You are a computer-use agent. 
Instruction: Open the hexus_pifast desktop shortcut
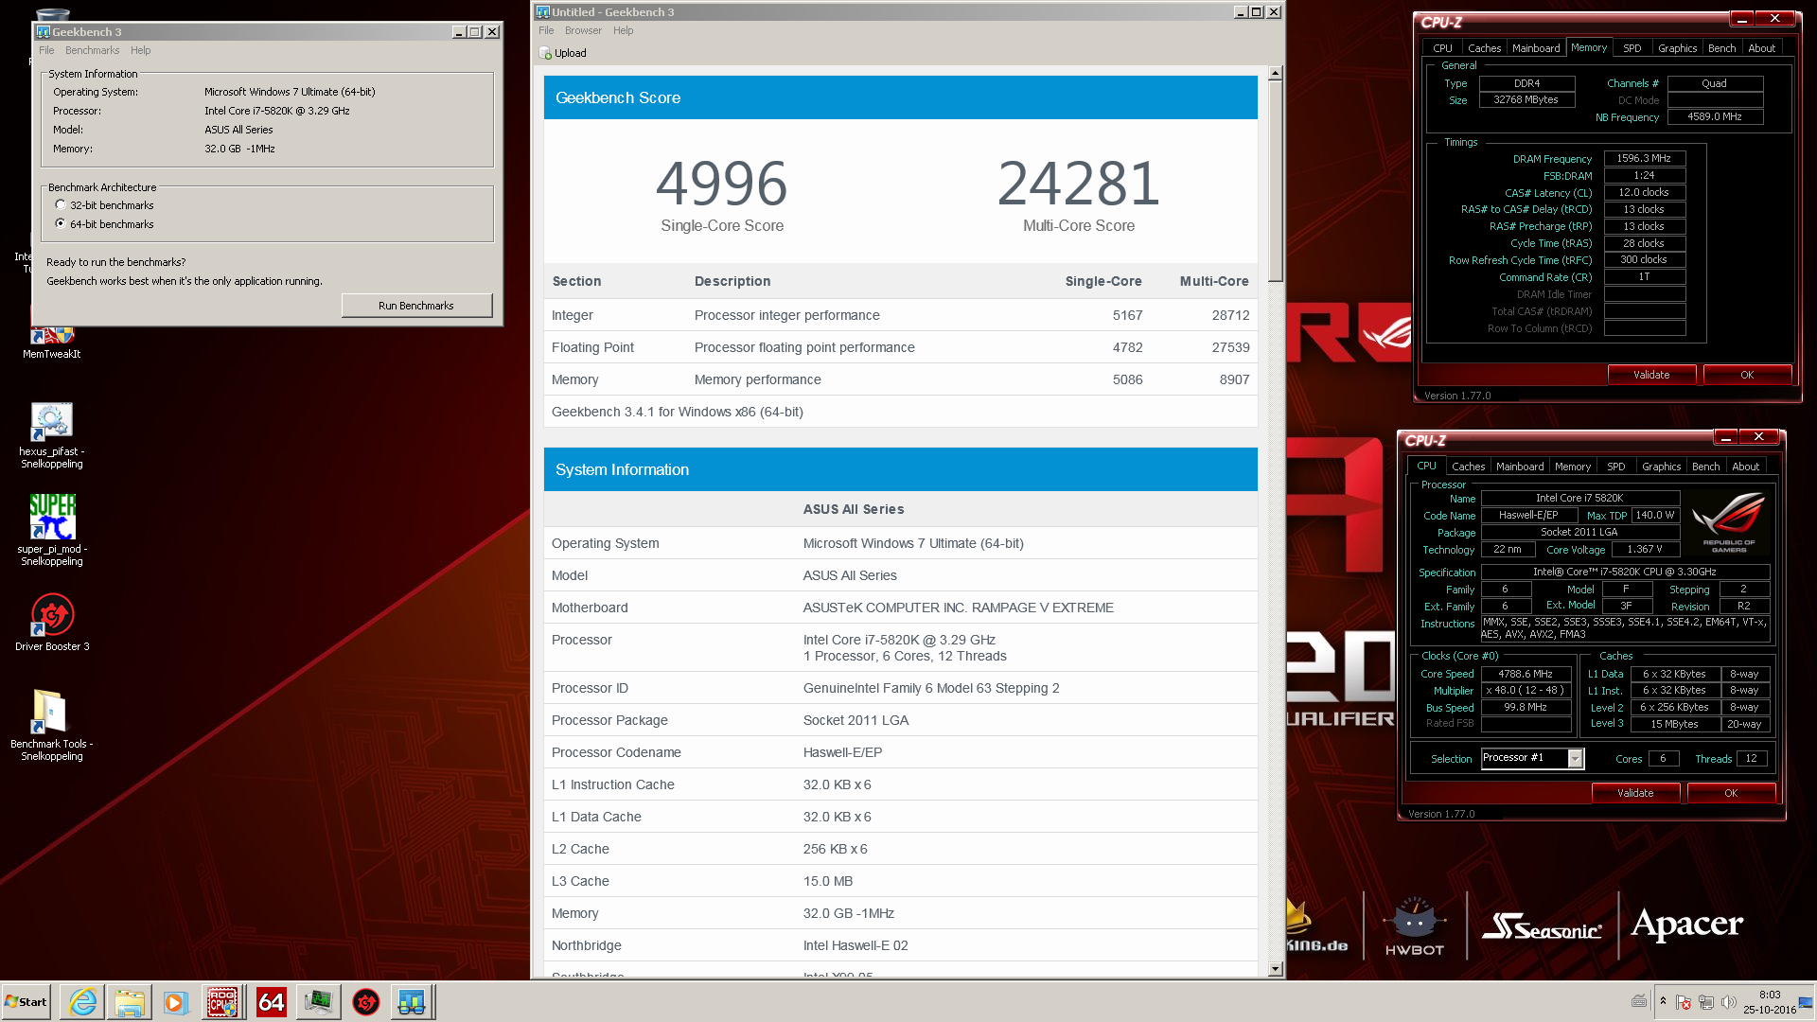tap(52, 435)
